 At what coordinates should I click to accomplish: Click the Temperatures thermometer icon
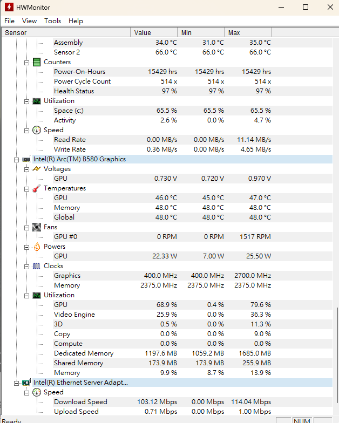tap(37, 188)
